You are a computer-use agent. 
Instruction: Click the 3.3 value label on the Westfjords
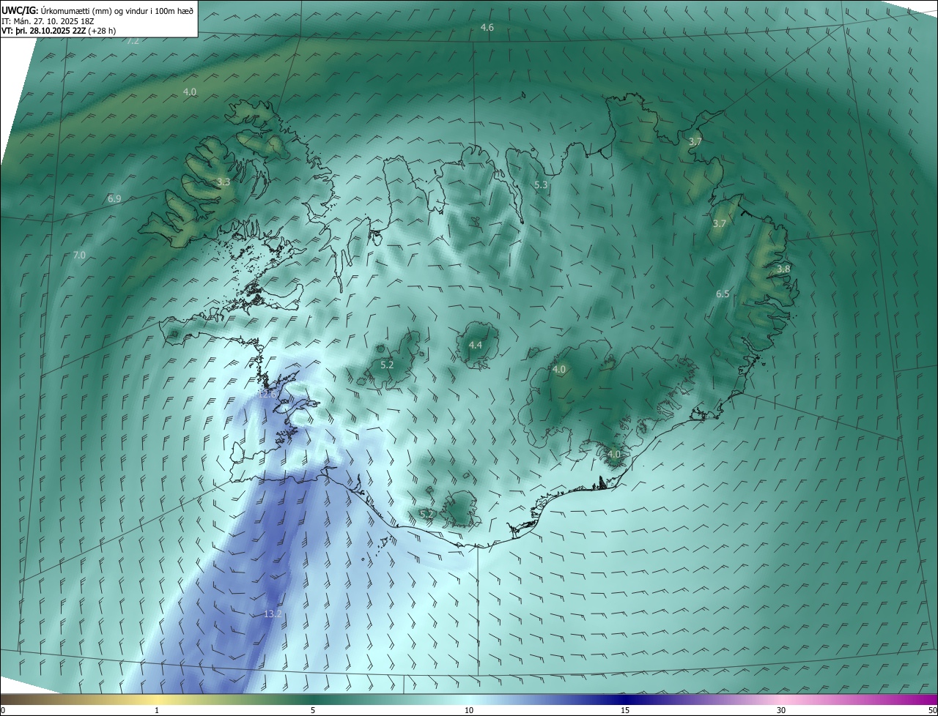click(224, 182)
